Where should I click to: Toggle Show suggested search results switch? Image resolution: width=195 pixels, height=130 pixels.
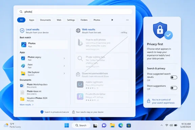174,78
